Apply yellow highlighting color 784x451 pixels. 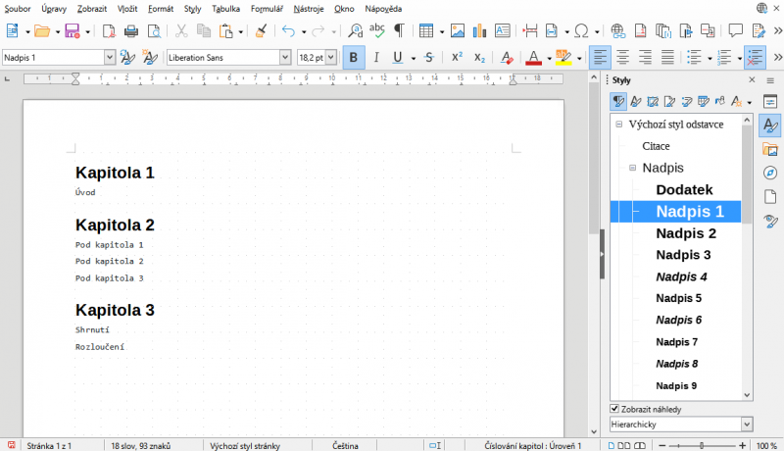tap(563, 58)
